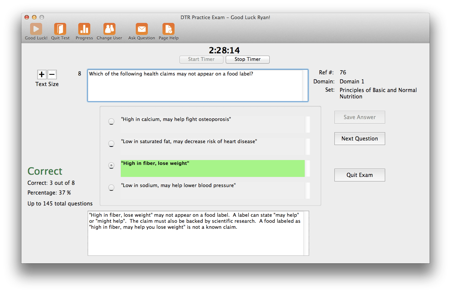Decrease text size with minus button
Screen dimensions: 451x293
[x=52, y=74]
